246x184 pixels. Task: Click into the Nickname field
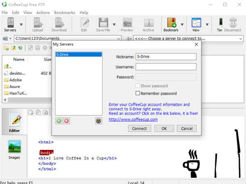(166, 57)
